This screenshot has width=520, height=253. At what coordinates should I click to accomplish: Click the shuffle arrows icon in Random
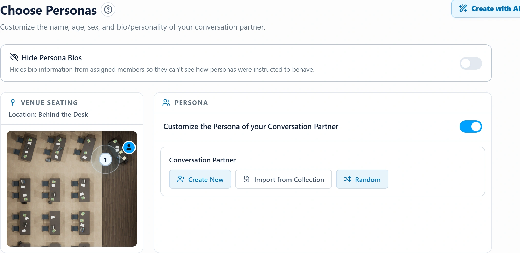347,179
